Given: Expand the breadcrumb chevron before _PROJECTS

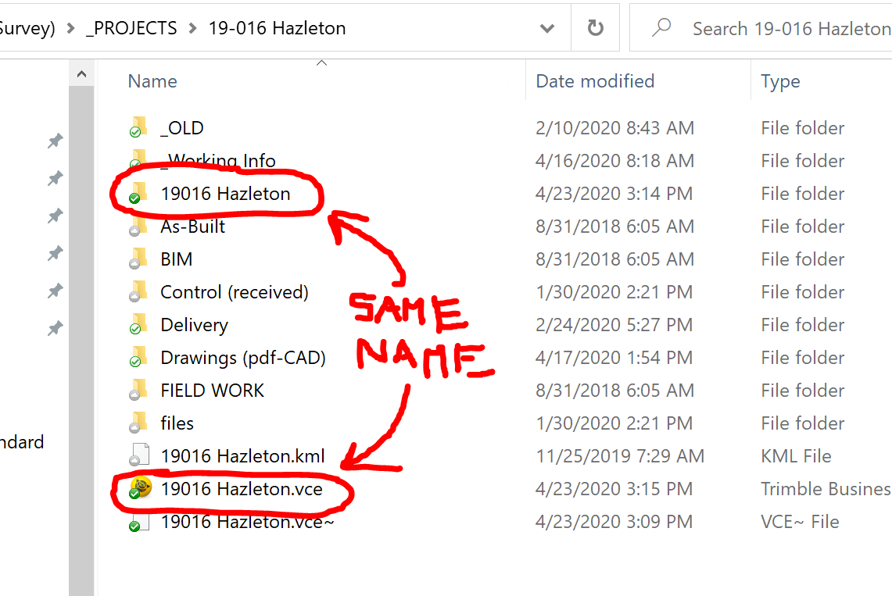Looking at the screenshot, I should [x=71, y=29].
